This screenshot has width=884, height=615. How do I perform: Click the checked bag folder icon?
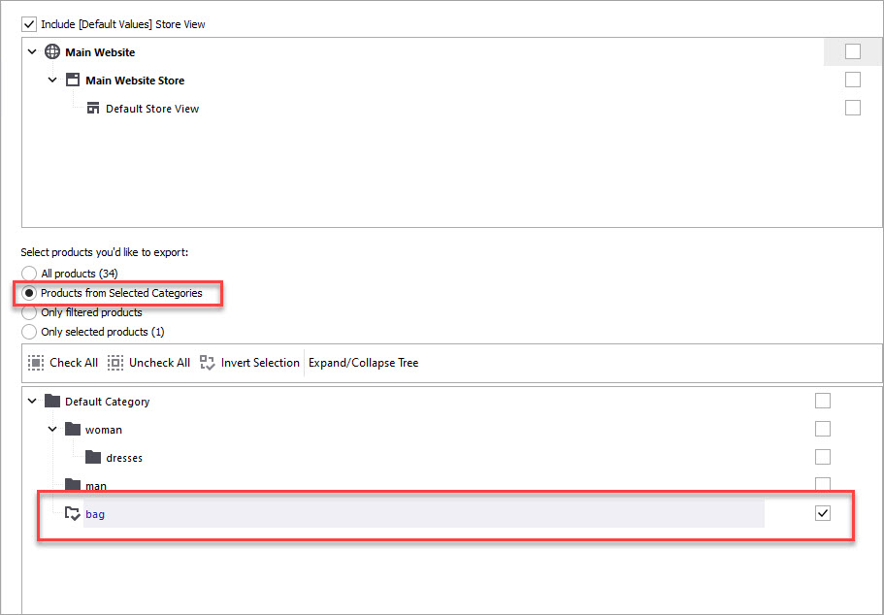click(x=73, y=513)
